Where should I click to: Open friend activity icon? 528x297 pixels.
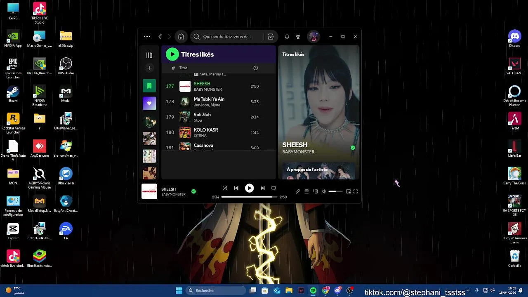point(298,37)
